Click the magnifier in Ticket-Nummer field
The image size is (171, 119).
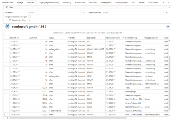[163, 12]
